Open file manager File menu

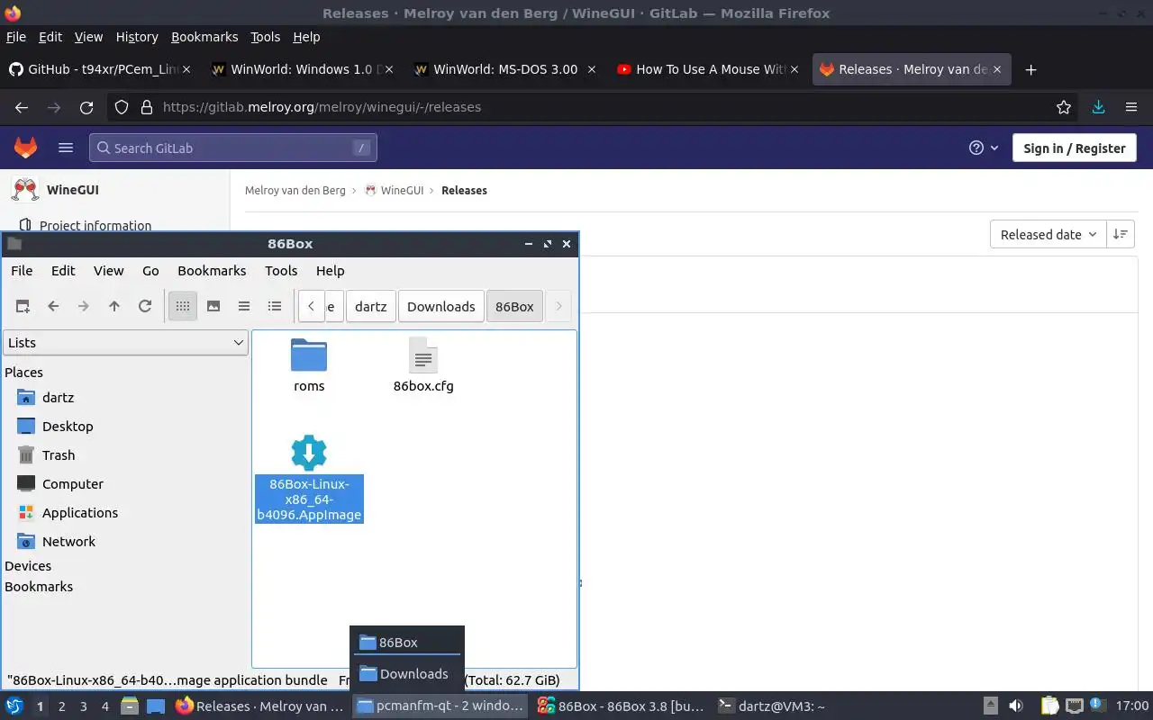pos(22,270)
